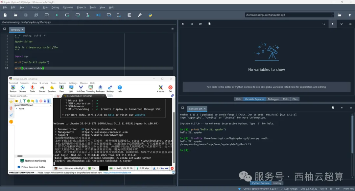Switch to History tab below console
The image size is (355, 191).
(x=277, y=183)
